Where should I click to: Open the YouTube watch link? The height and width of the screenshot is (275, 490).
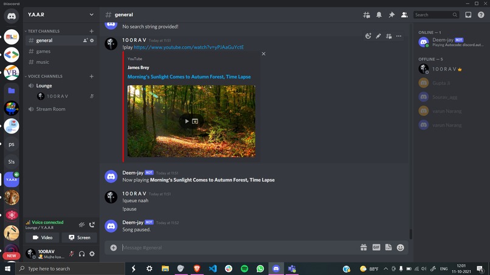coord(188,47)
